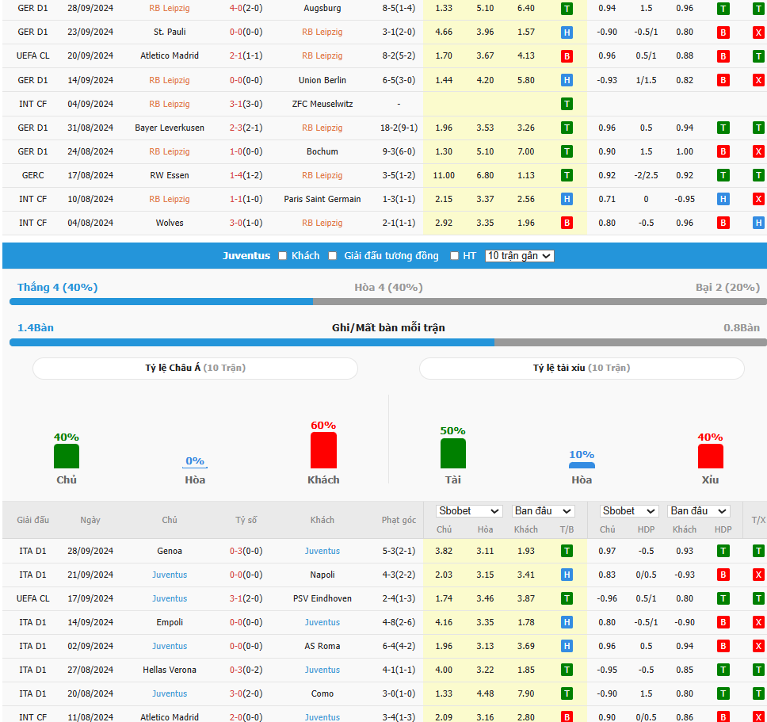Click green T result icon in Augsburg row

click(567, 9)
